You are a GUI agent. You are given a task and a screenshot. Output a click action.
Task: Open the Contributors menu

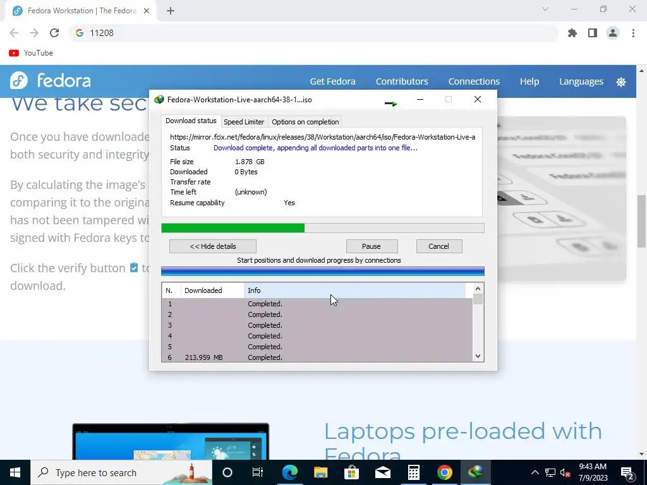(x=402, y=81)
